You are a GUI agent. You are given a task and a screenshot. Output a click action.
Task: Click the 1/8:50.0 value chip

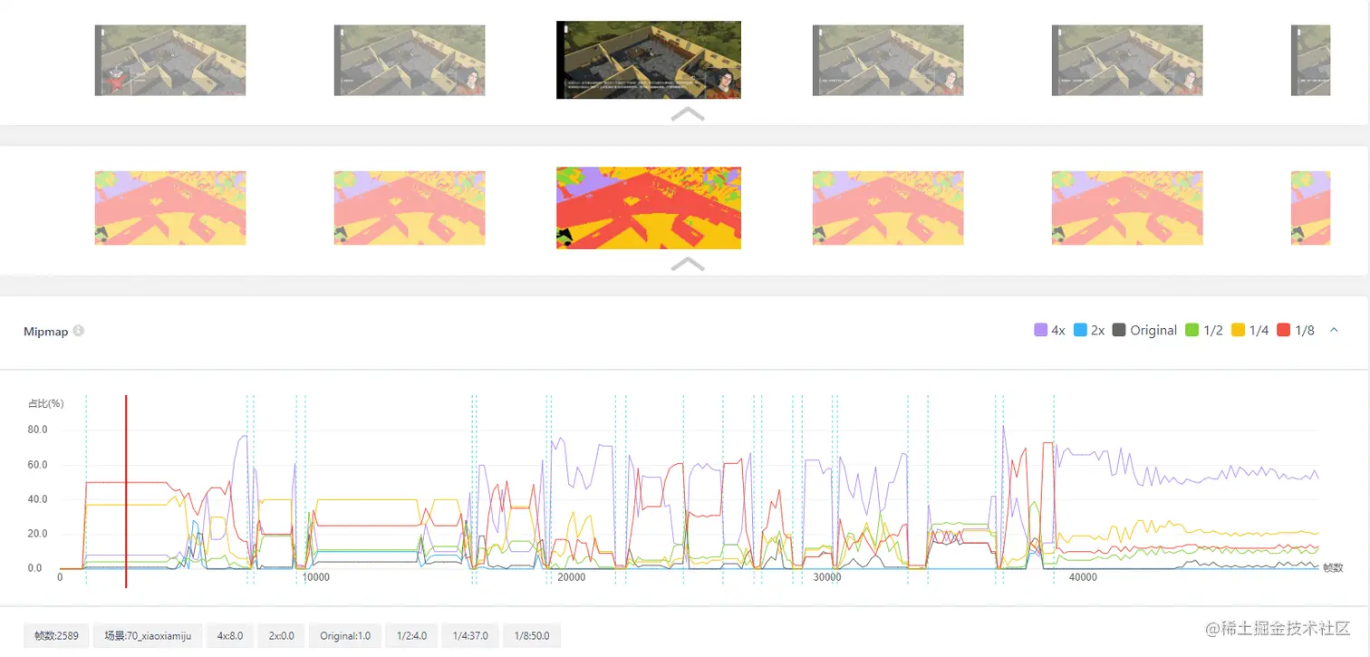532,636
